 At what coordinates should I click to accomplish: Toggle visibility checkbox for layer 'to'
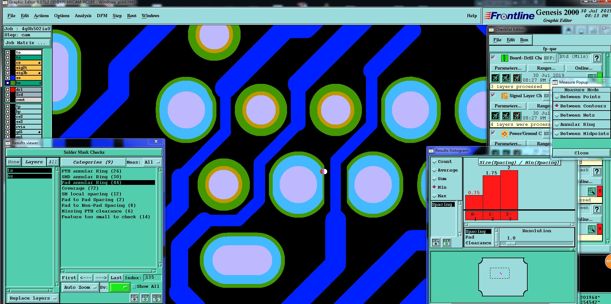coord(8,52)
